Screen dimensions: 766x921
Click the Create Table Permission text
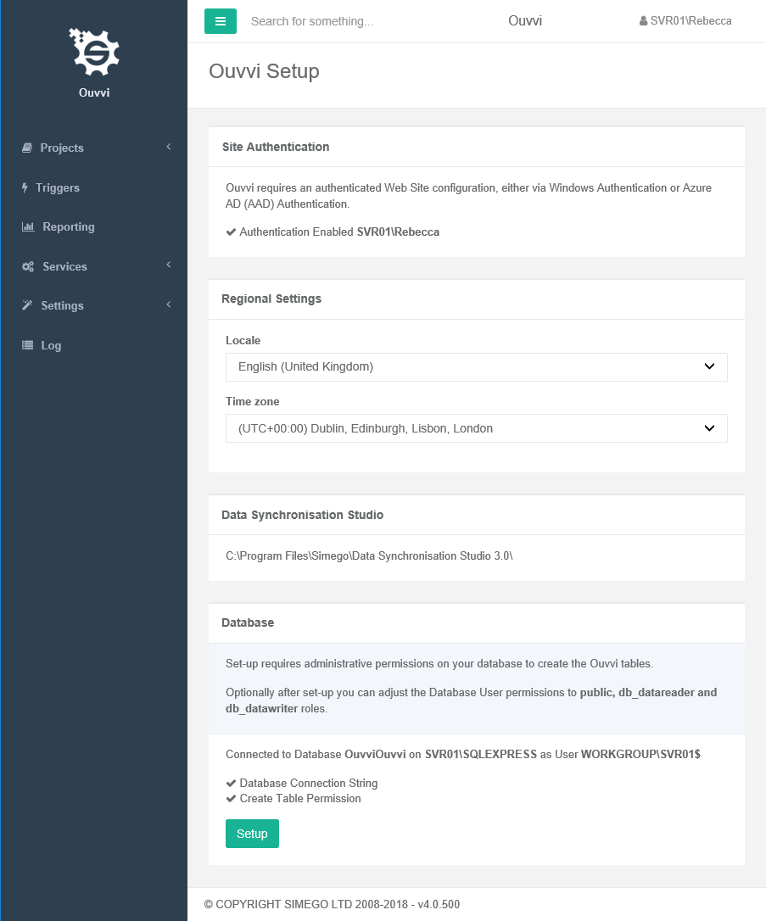(300, 798)
